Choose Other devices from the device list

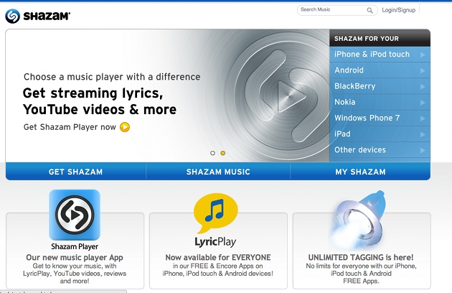click(360, 149)
